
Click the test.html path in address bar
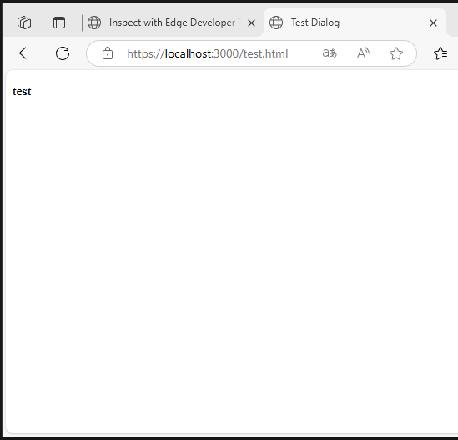tap(266, 53)
